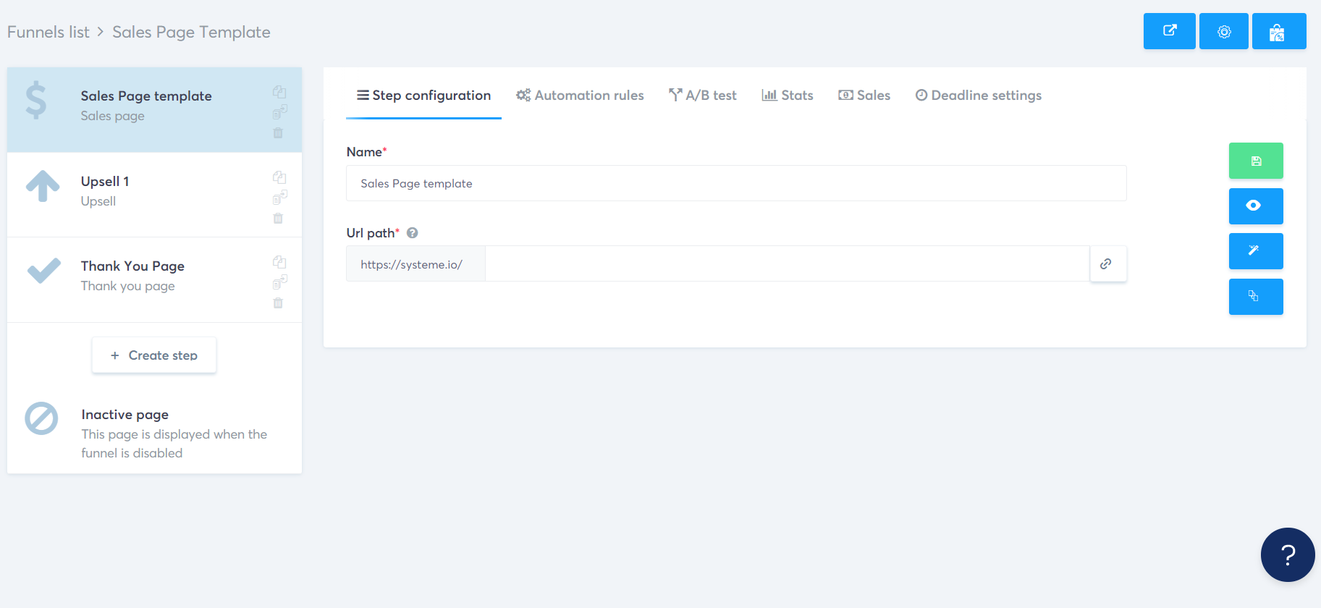Go to the A/B test tab
Viewport: 1321px width, 608px height.
tap(703, 96)
